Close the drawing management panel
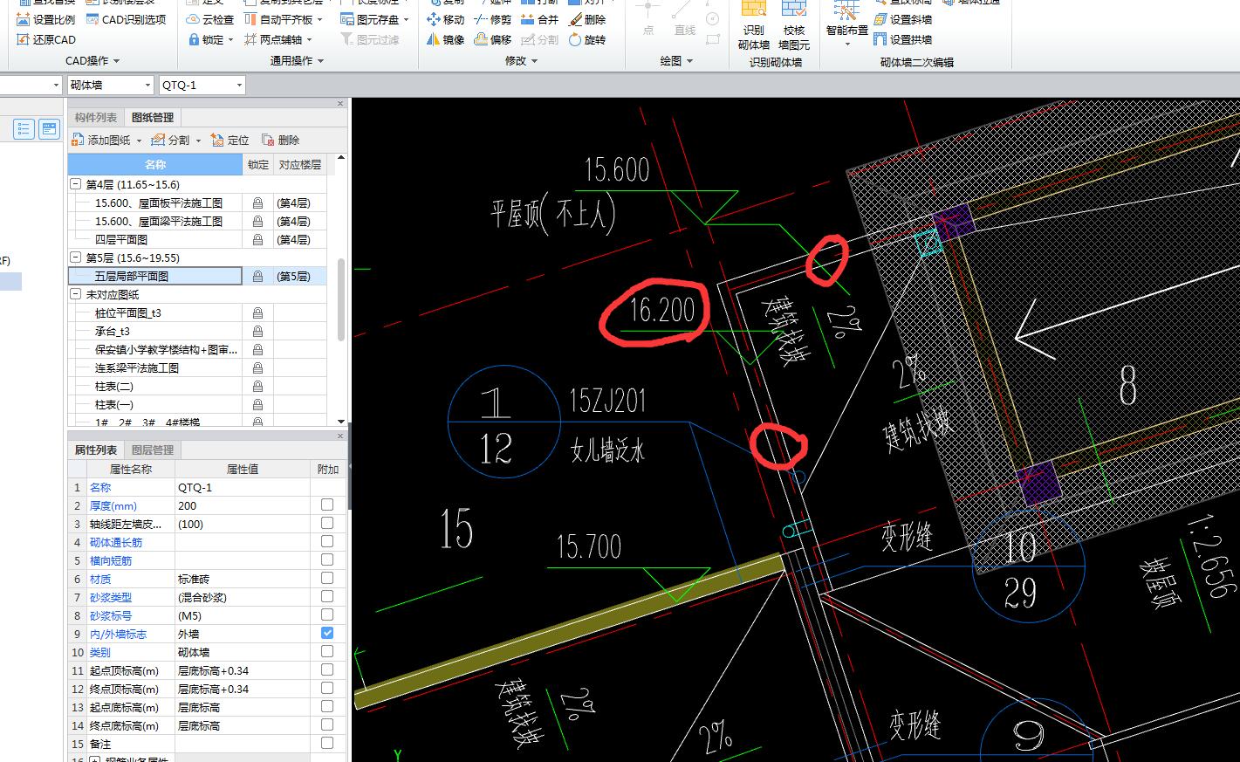Viewport: 1240px width, 762px height. 341,103
